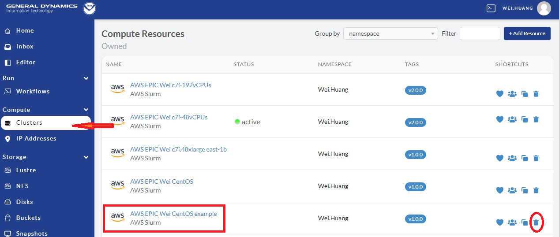The image size is (559, 237).
Task: Delete the c7i.48xlarge east-1b resource
Action: (x=536, y=158)
